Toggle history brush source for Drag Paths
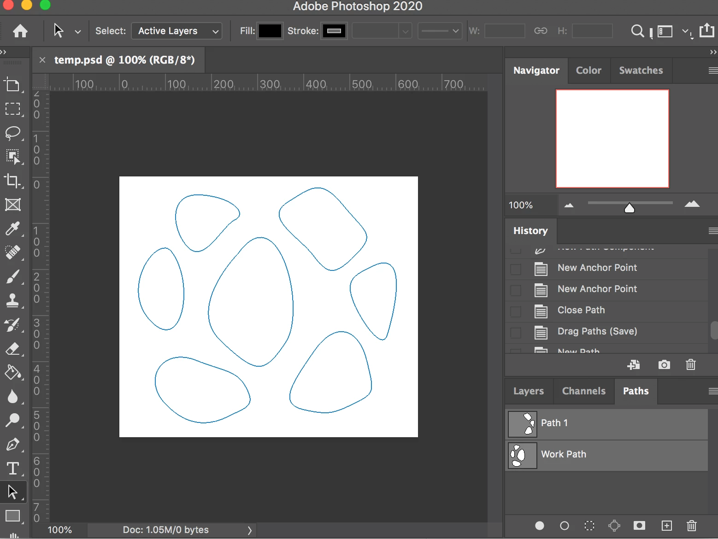The height and width of the screenshot is (539, 718). [516, 333]
